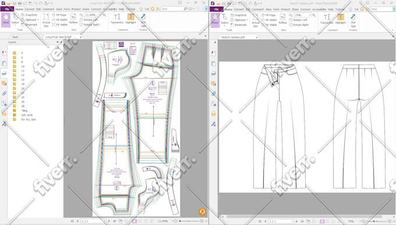
Task: Toggle layer 14 visibility checkbox
Action: click(x=15, y=75)
